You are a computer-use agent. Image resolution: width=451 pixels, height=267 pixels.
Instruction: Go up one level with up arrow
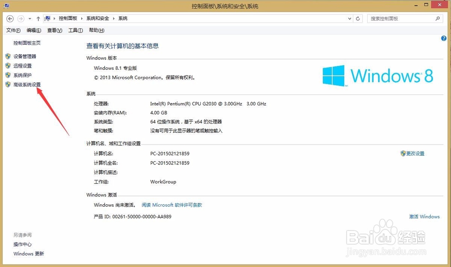pyautogui.click(x=38, y=18)
